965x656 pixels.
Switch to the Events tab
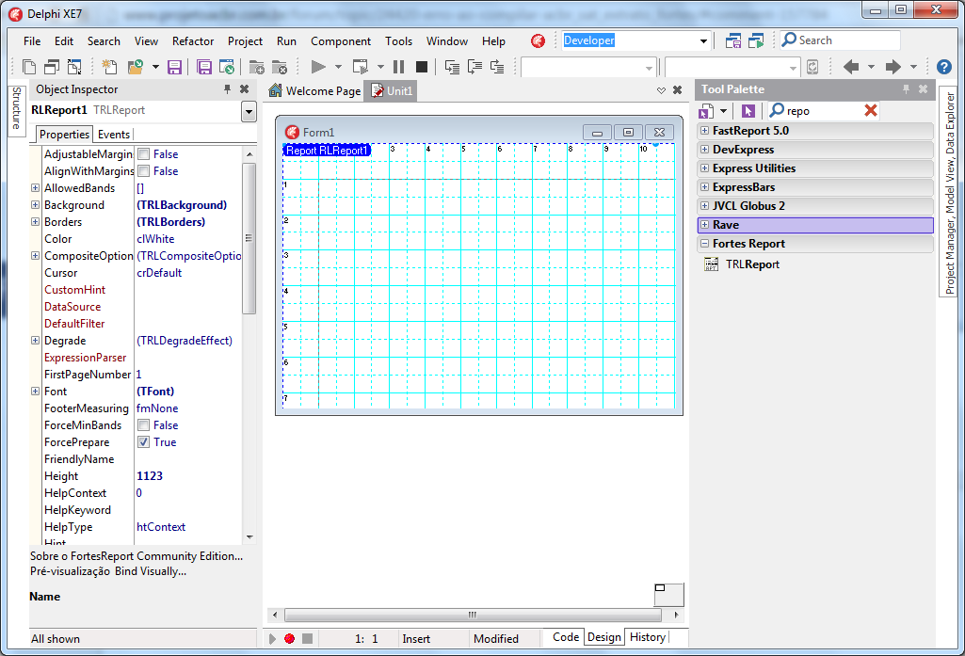pyautogui.click(x=114, y=135)
